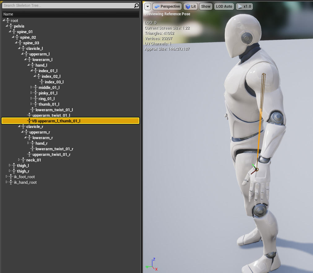313x273 pixels.
Task: Click the bone icon beside neck_01
Action: pyautogui.click(x=23, y=160)
